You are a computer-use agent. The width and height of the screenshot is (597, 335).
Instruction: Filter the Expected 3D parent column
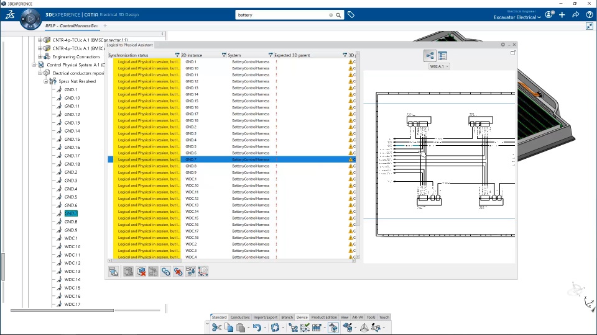(345, 55)
